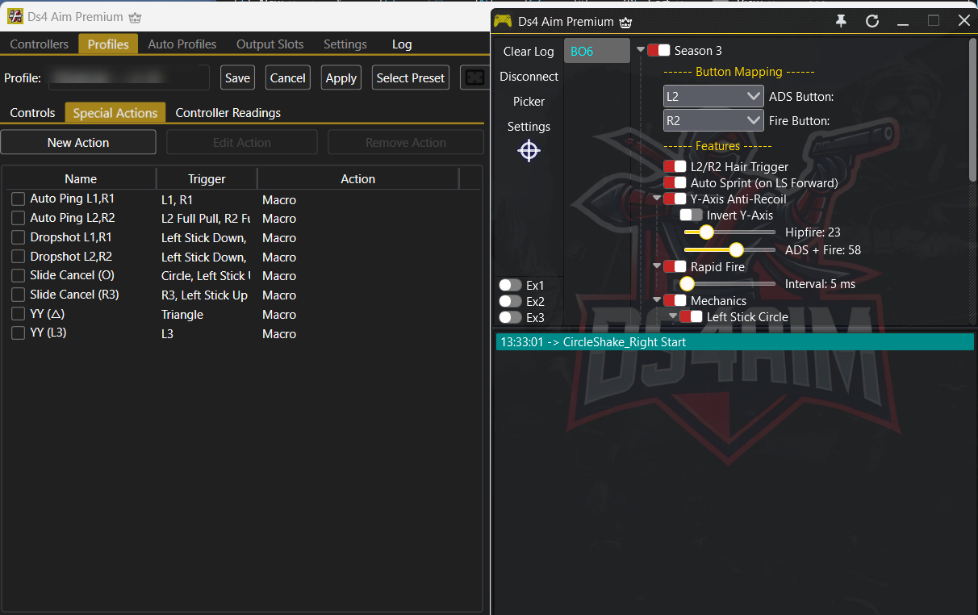Screen dimensions: 978x615
Task: Sort by the Name column header
Action: (80, 178)
